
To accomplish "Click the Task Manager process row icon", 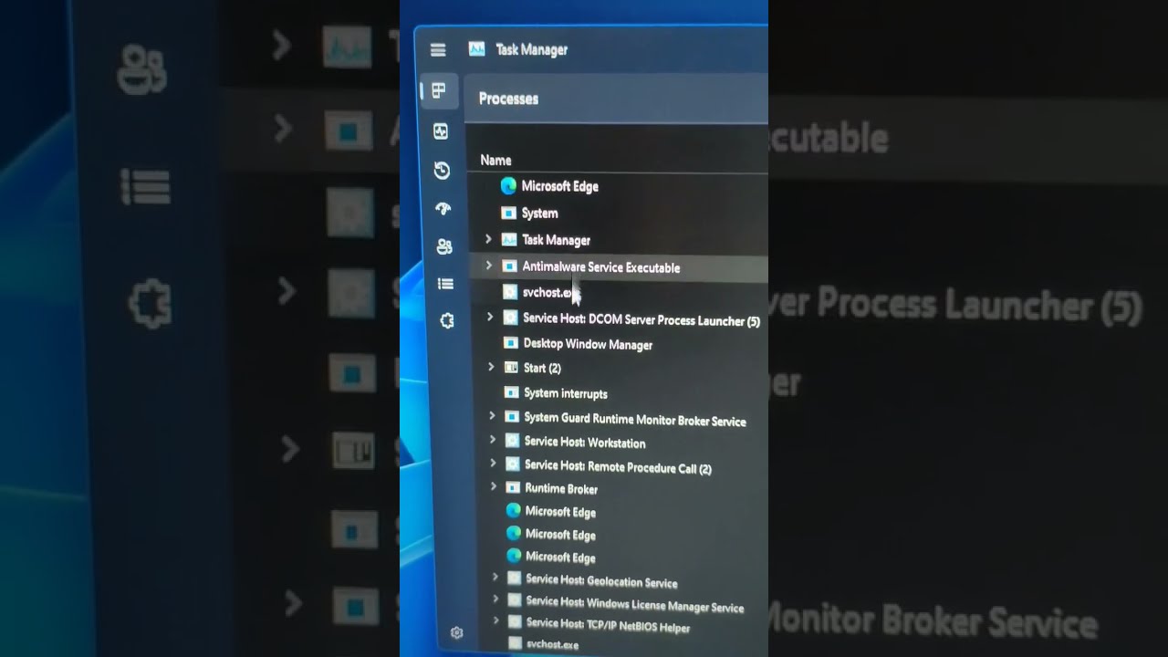I will tap(509, 240).
